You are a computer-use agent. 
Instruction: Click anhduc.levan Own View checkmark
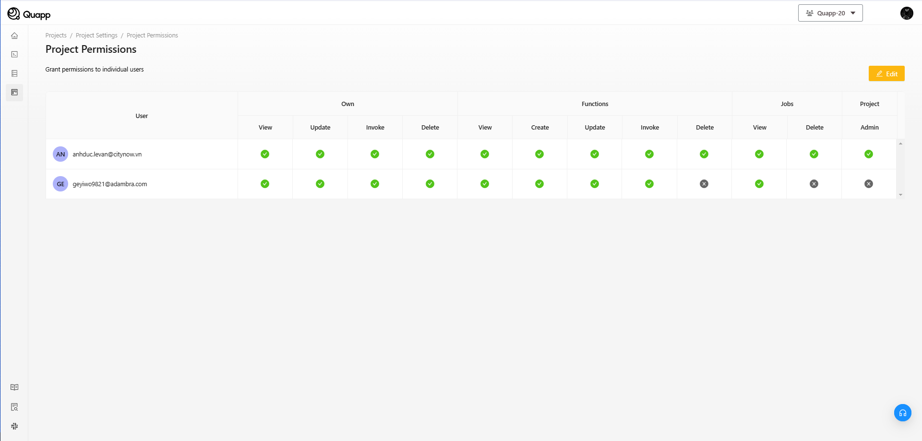pyautogui.click(x=265, y=154)
